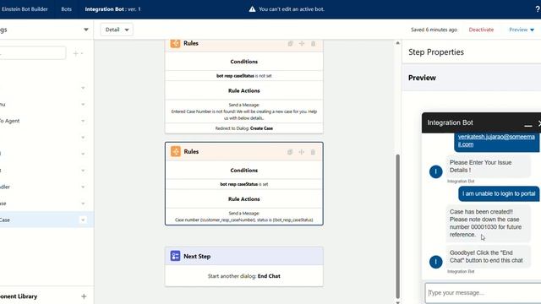
Task: Open the dropdown arrow on the 'dler' dialog row
Action: [83, 187]
